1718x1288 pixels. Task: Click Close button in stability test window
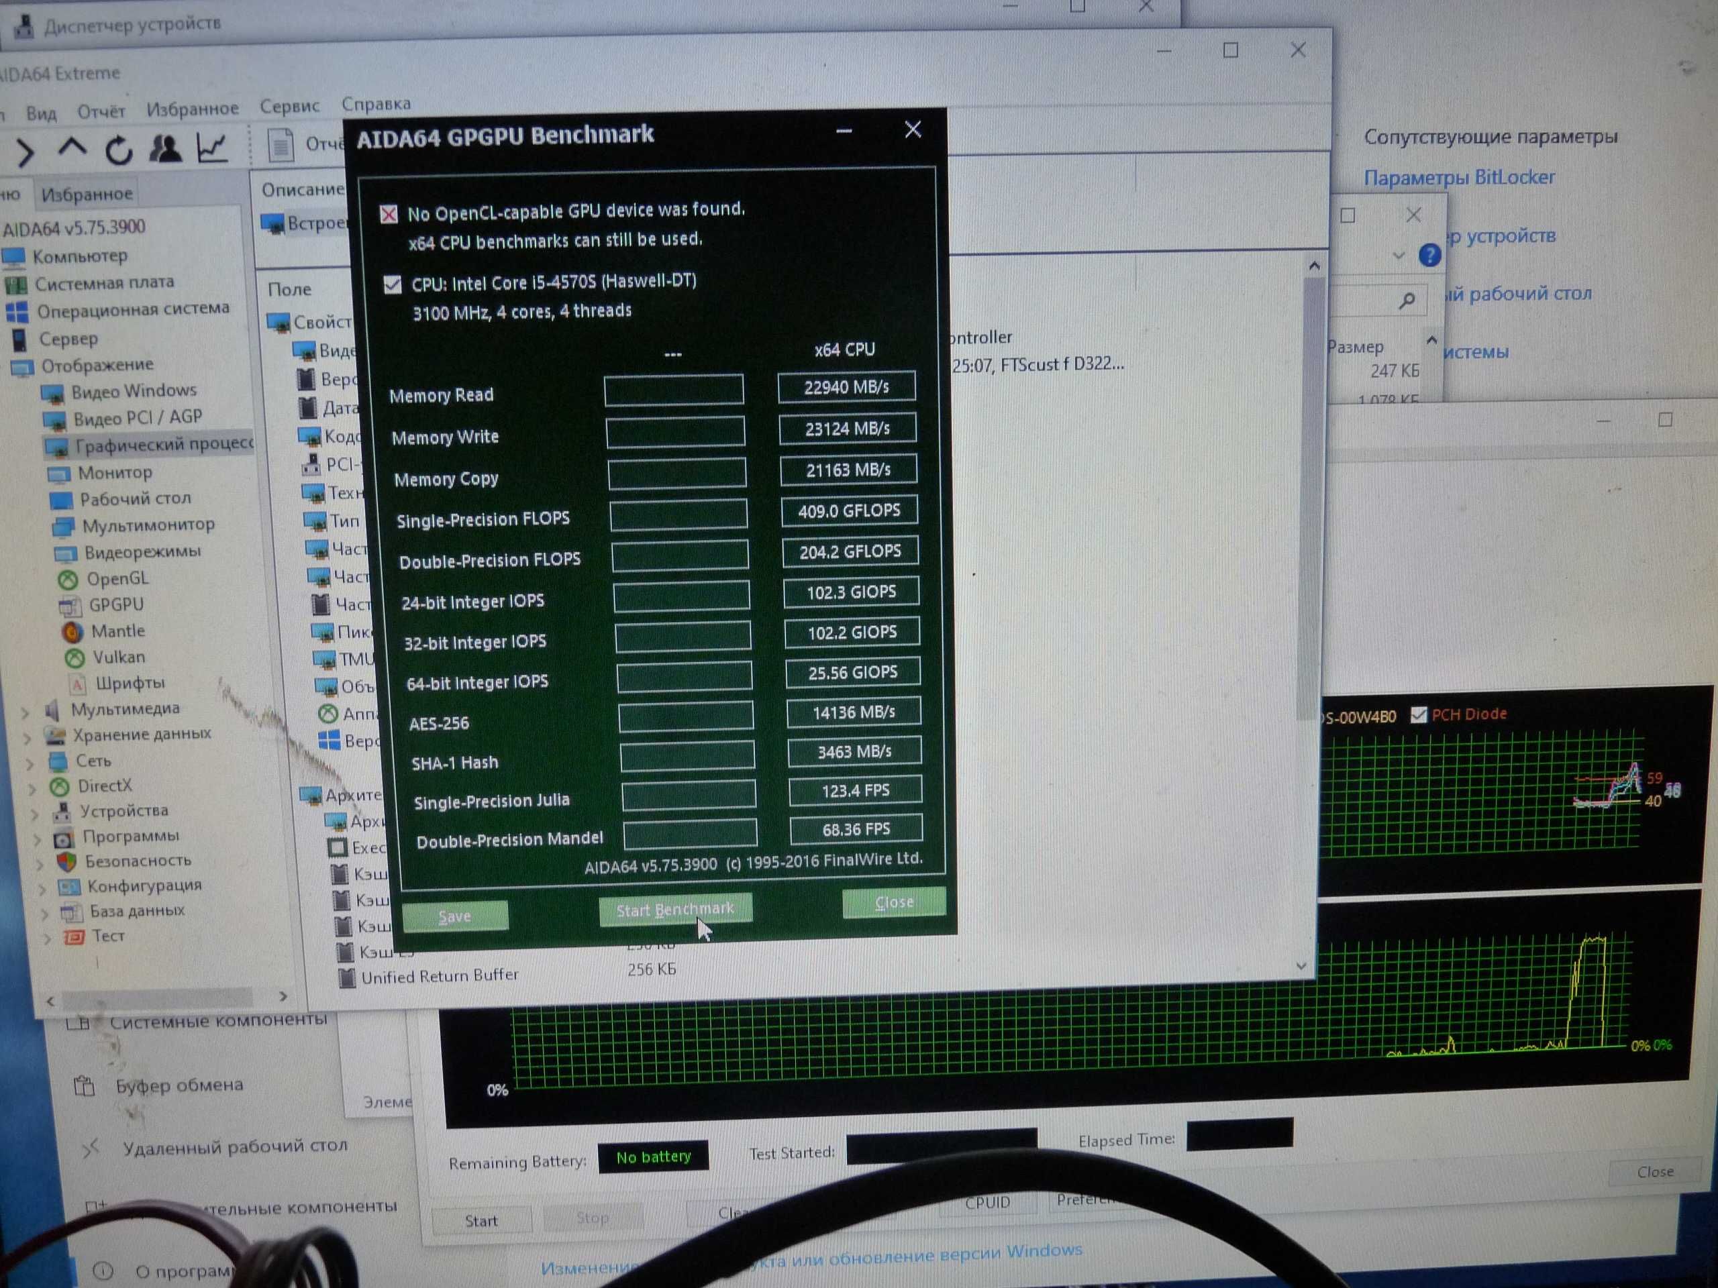pyautogui.click(x=1655, y=1173)
